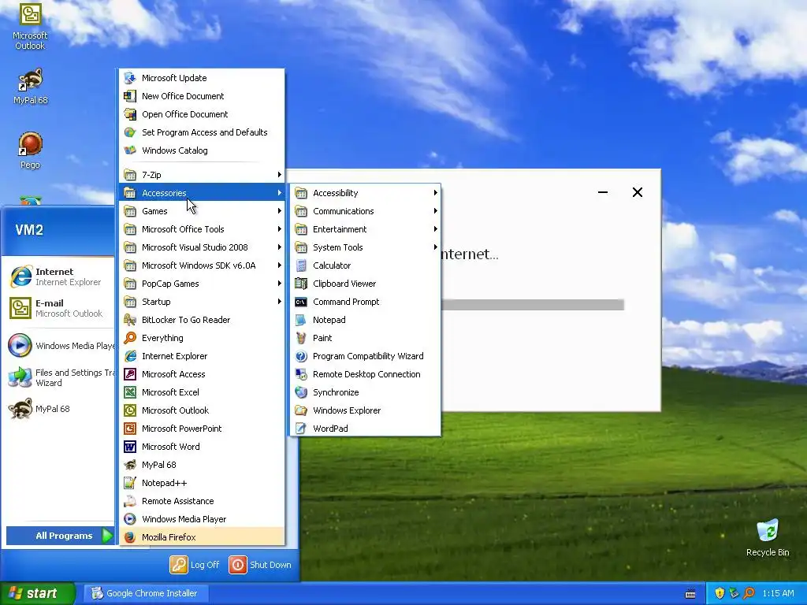Expand the Entertainment submenu arrow
Image resolution: width=807 pixels, height=605 pixels.
[x=435, y=229]
